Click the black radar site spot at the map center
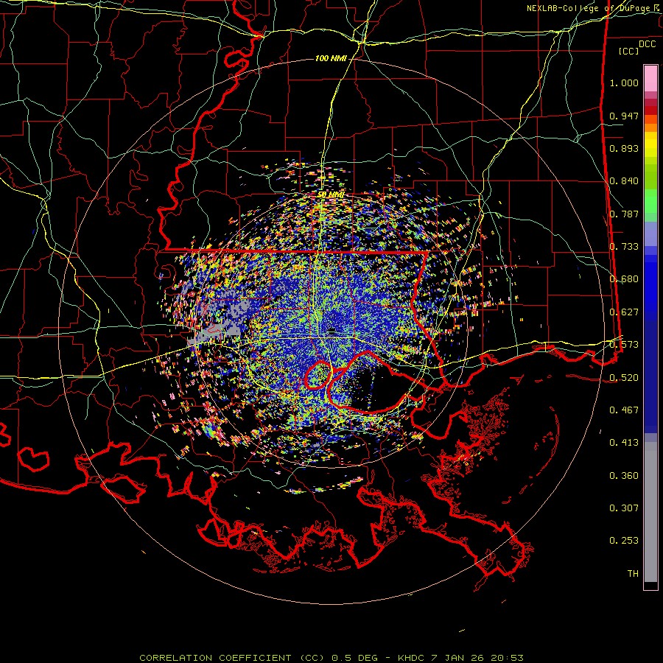The image size is (663, 663). (x=331, y=331)
